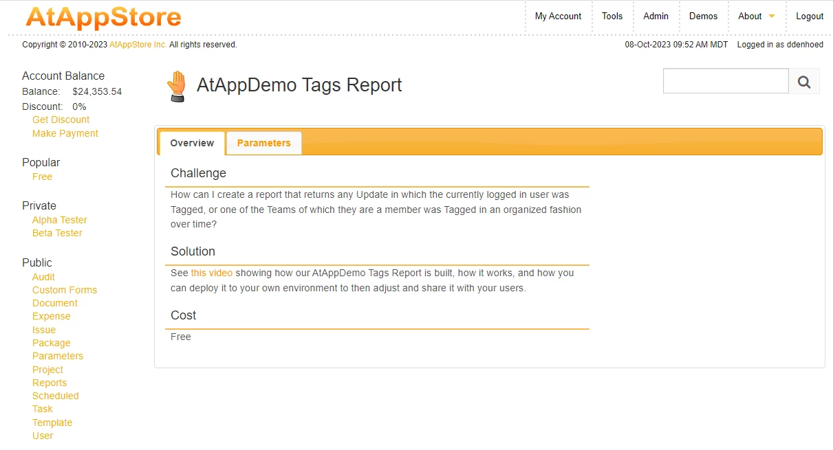Click the AtAppStore logo
This screenshot has height=450, width=833.
[103, 16]
